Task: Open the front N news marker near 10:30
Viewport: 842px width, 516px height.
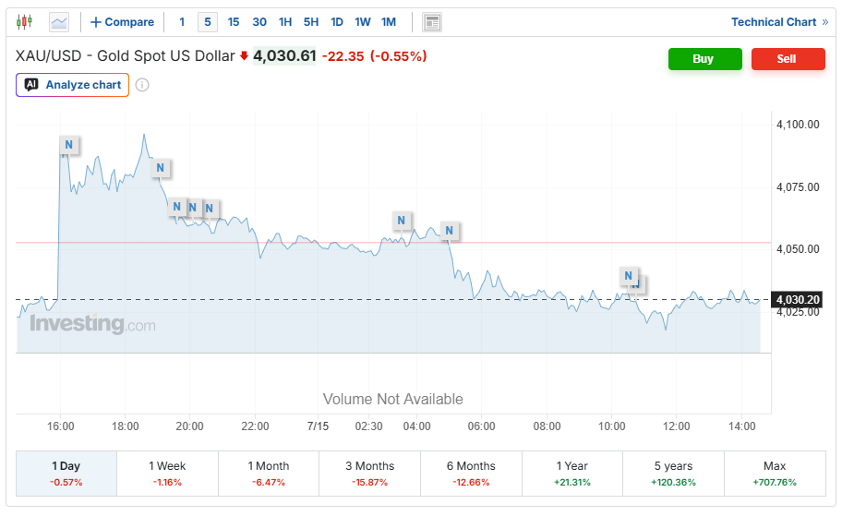Action: click(629, 276)
